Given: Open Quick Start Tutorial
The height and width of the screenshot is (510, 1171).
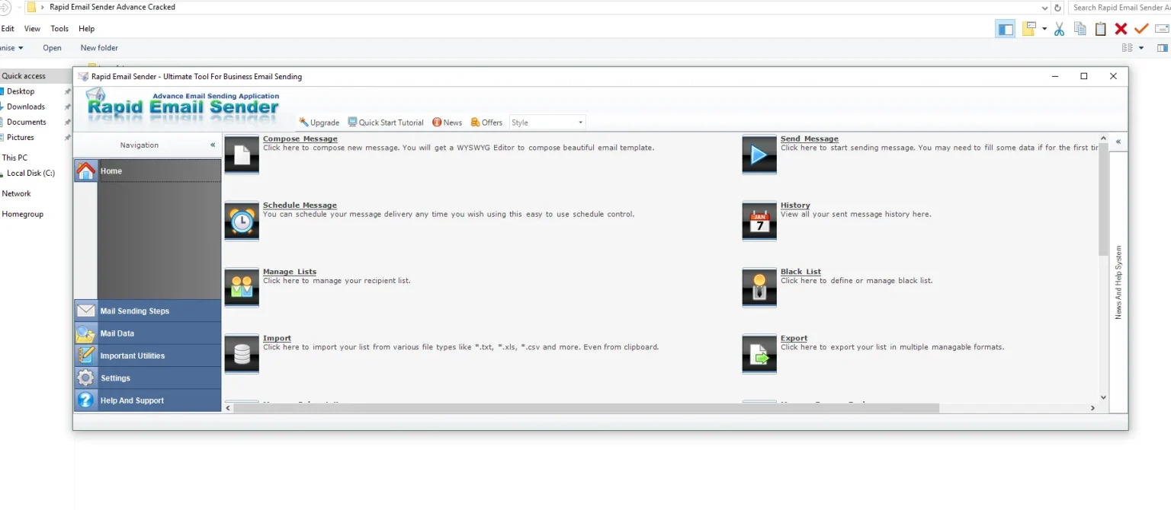Looking at the screenshot, I should tap(386, 122).
